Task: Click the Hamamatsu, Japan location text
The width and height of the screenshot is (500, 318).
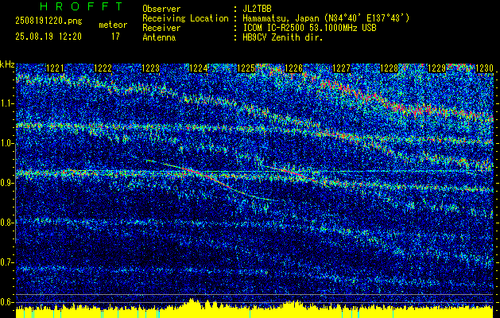Action: [x=326, y=18]
